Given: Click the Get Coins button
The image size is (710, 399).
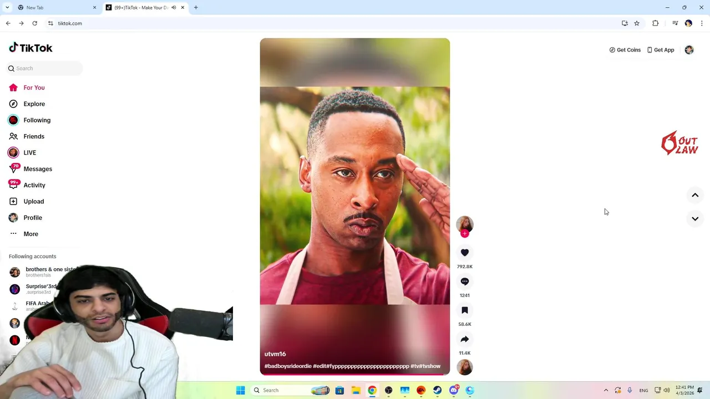Looking at the screenshot, I should click(x=625, y=50).
